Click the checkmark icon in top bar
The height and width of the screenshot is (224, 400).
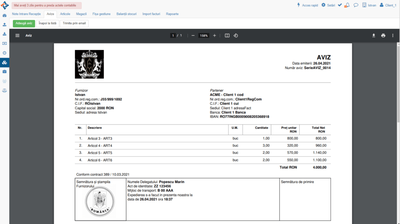340,5
